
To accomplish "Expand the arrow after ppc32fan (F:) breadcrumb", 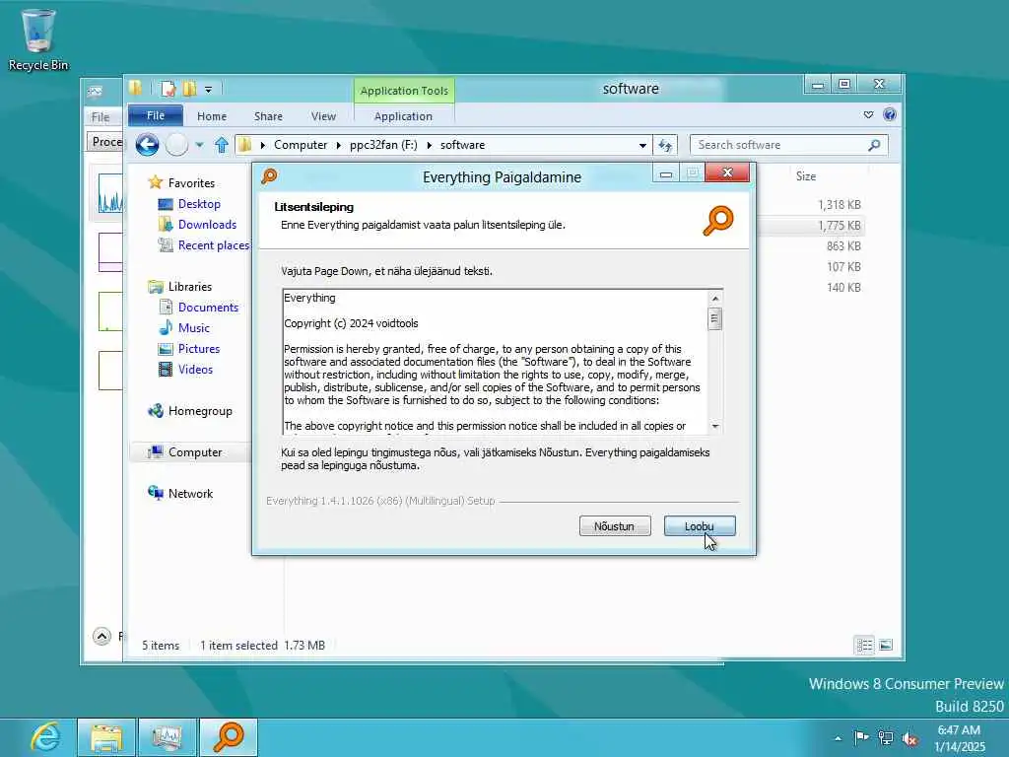I will [x=430, y=146].
